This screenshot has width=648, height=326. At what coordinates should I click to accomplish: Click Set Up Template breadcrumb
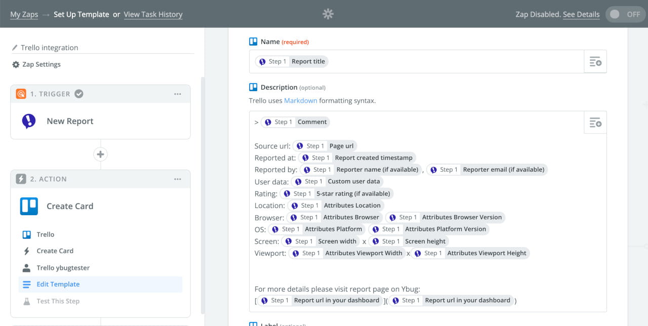coord(82,14)
